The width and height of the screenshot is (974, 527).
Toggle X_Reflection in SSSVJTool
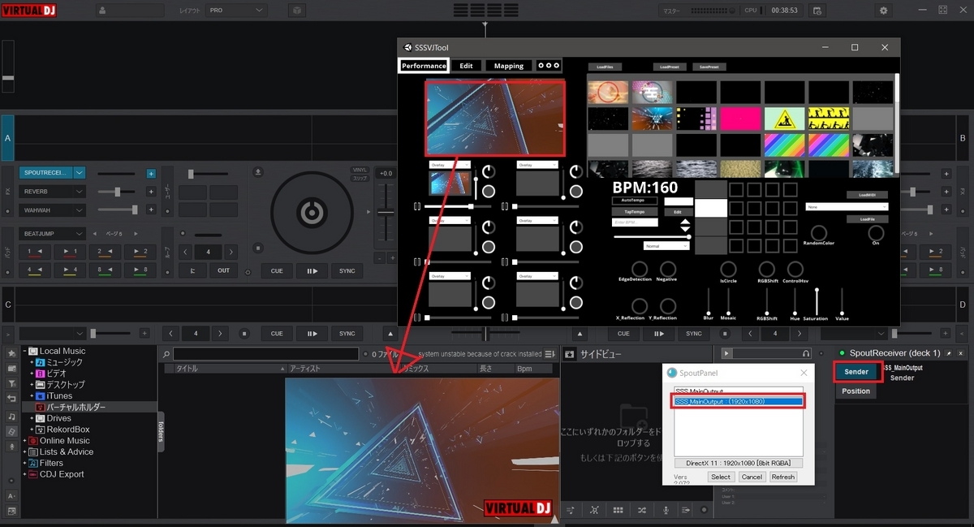(x=640, y=306)
